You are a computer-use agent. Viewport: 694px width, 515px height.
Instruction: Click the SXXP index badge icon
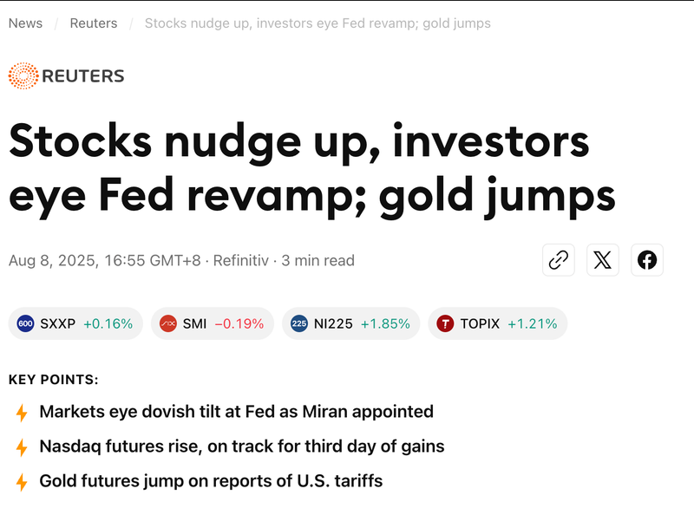coord(26,323)
